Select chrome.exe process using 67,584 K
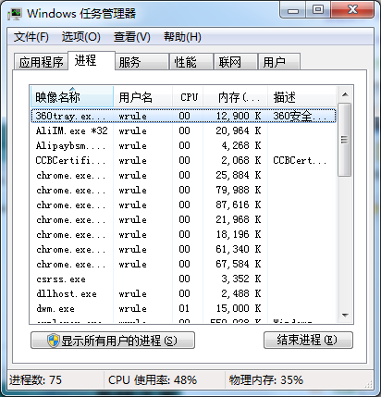 (x=183, y=264)
